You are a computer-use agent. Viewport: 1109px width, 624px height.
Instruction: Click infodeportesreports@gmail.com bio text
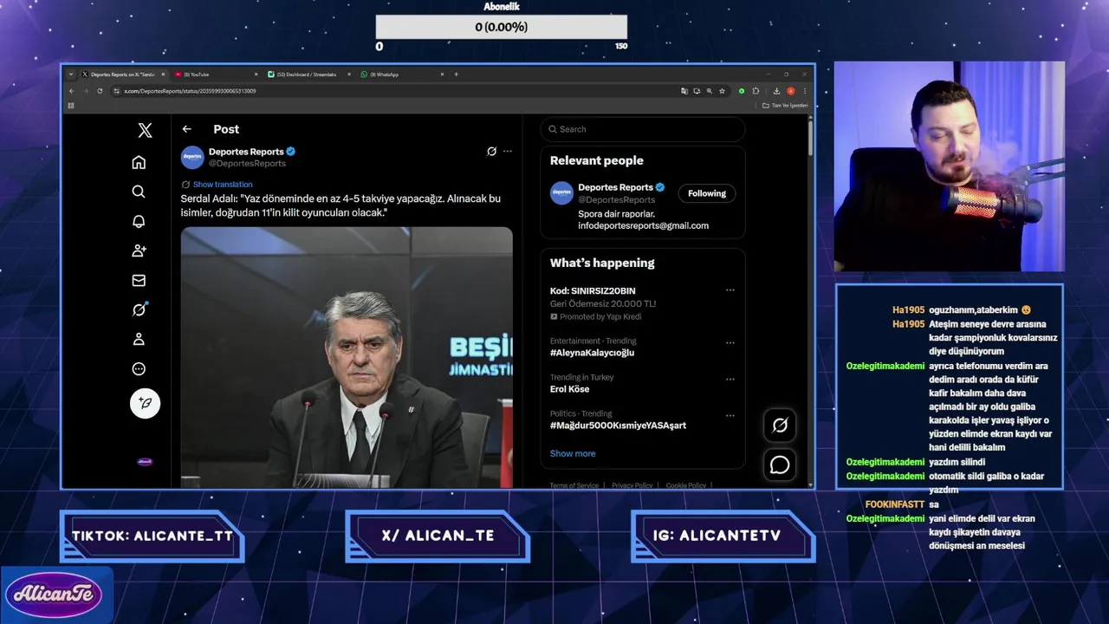click(x=643, y=225)
